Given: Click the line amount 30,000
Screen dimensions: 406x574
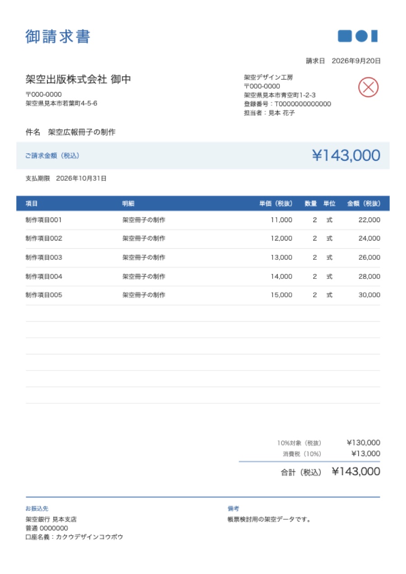Looking at the screenshot, I should tap(369, 295).
